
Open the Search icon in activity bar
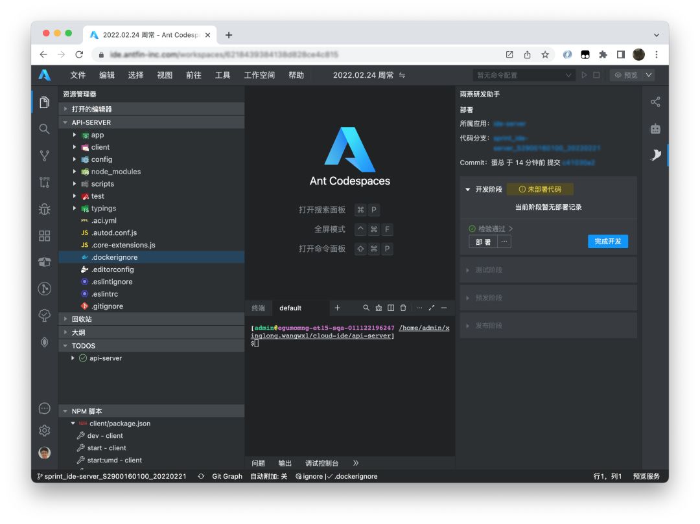(x=44, y=129)
